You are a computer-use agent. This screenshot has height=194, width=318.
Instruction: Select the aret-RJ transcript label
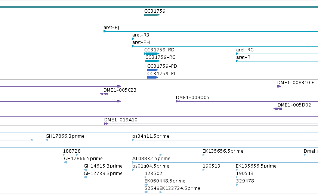click(111, 28)
